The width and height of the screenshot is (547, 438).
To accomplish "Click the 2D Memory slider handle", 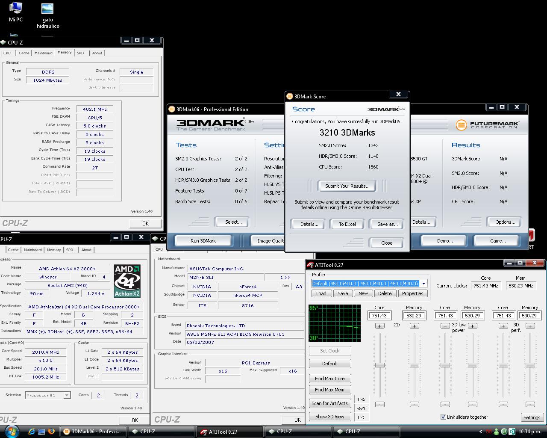I will coord(414,365).
